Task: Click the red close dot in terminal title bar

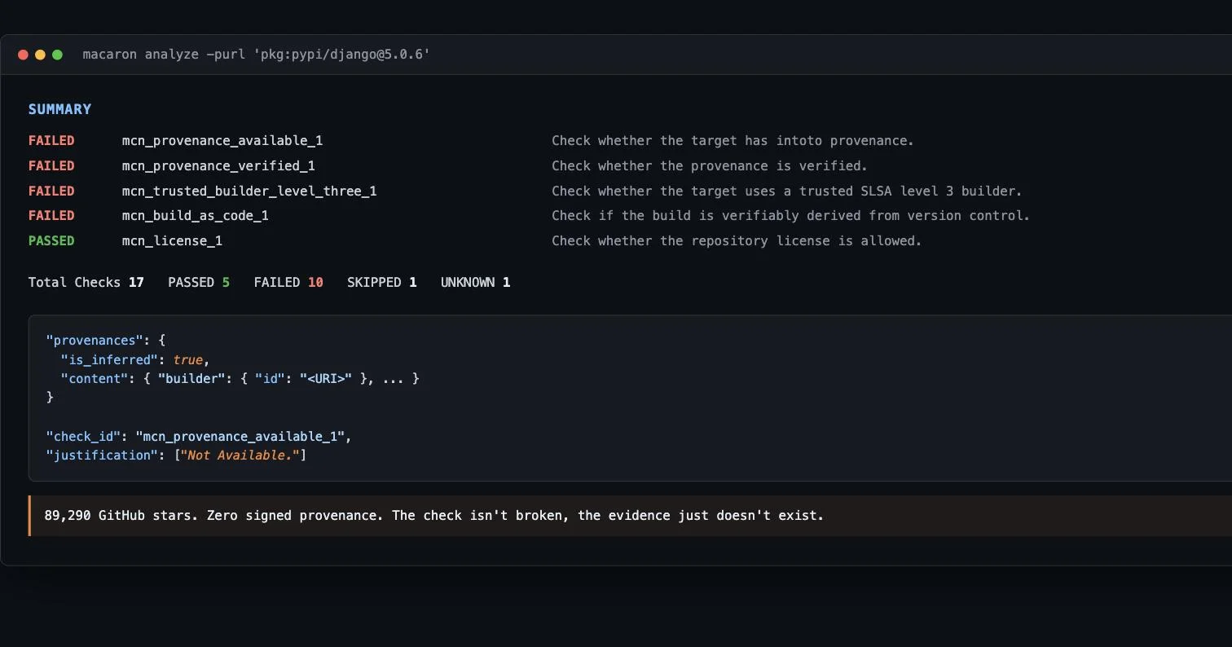Action: coord(23,55)
